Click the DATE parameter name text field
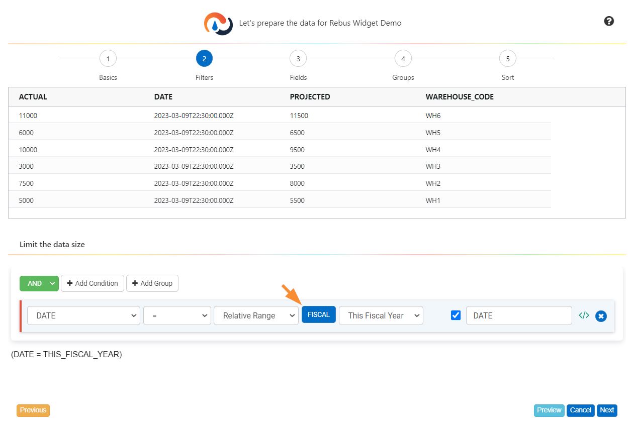The height and width of the screenshot is (434, 632). (518, 315)
